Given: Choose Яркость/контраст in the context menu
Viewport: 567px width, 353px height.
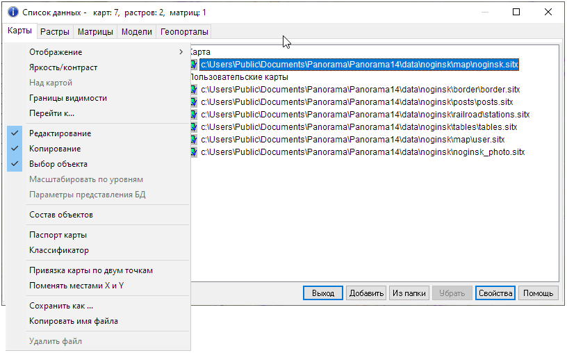Looking at the screenshot, I should 63,67.
